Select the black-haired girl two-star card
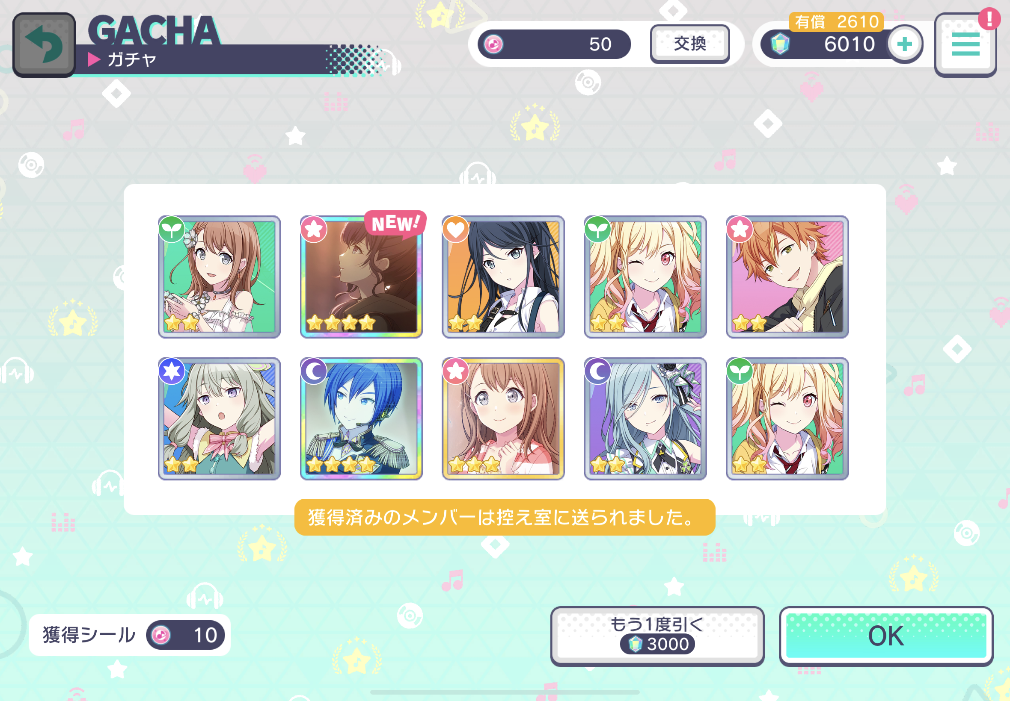The width and height of the screenshot is (1010, 701). pos(503,277)
